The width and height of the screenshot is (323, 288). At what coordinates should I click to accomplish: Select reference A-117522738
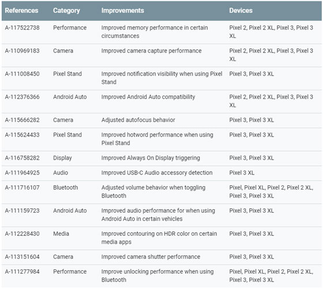pos(22,28)
